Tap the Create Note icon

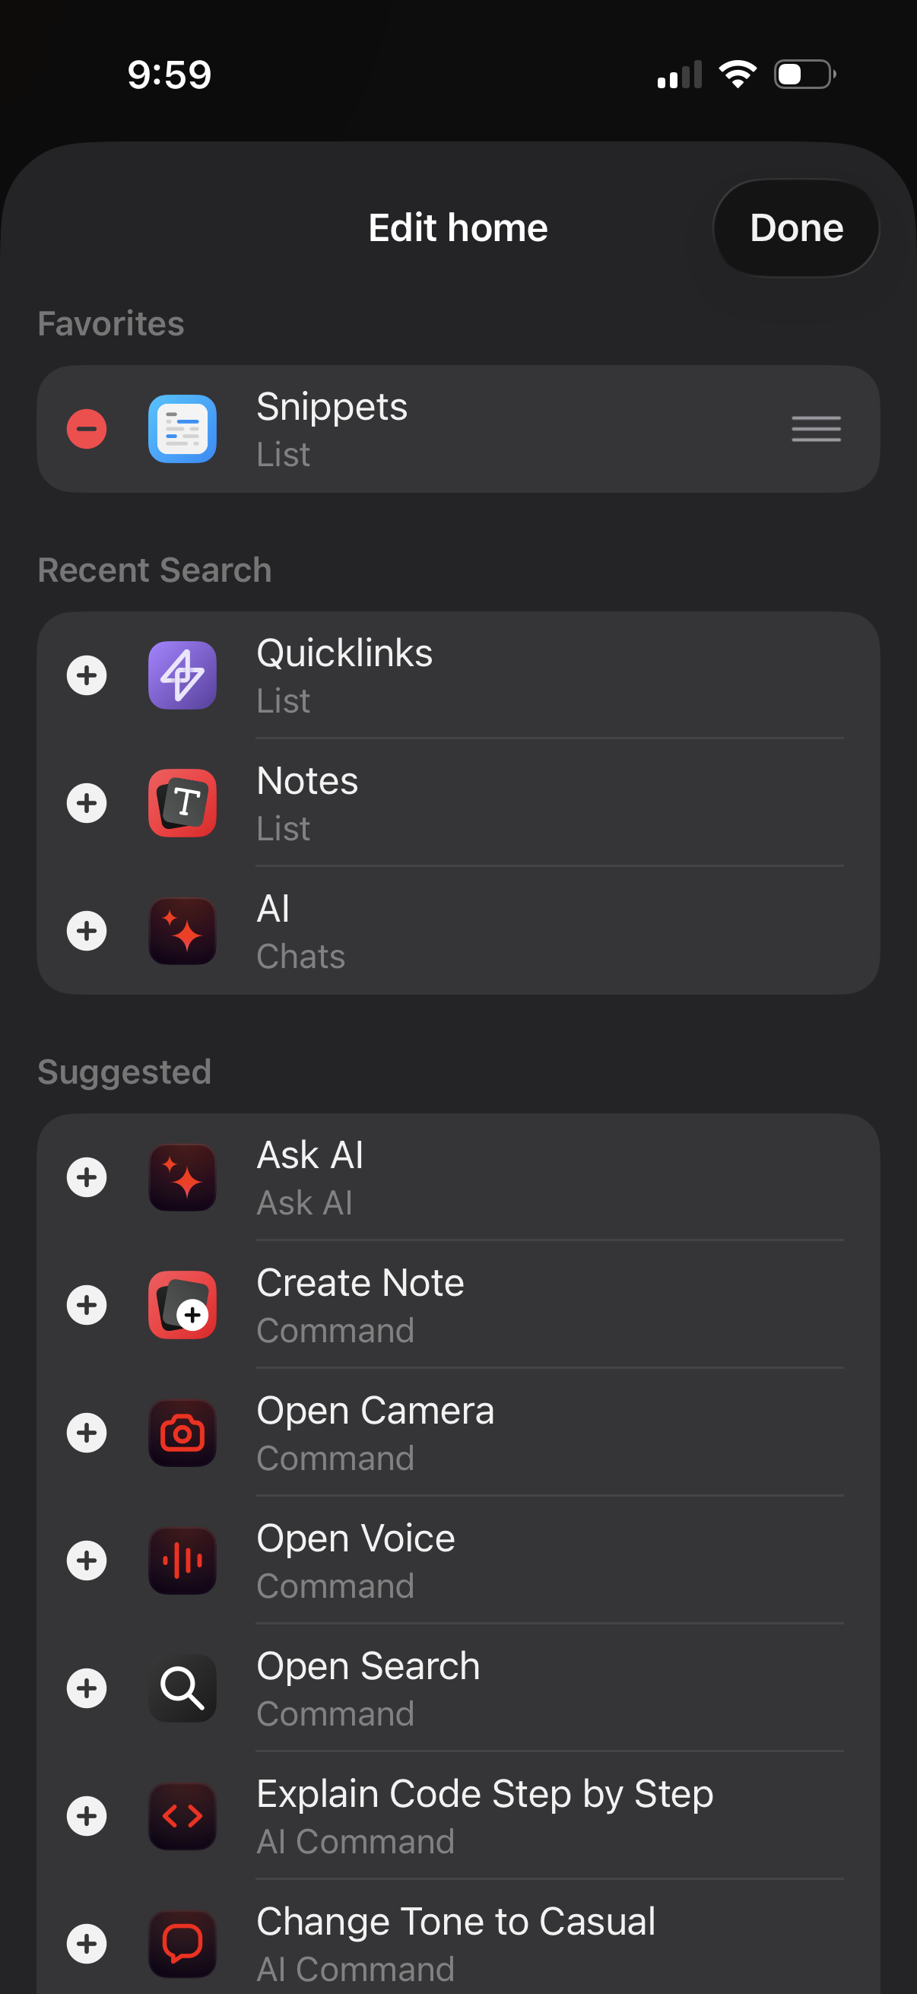182,1305
